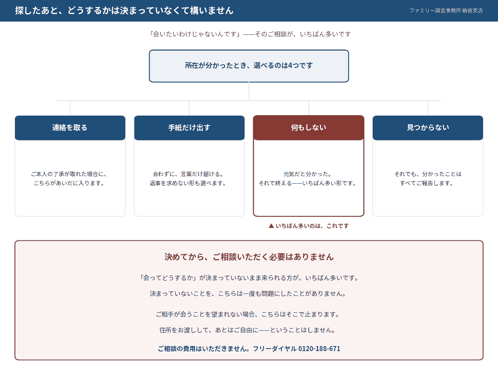
Task: Click line 決まっていないことを、こちらは一度も問題にしたことがありません。
Action: 248,294
